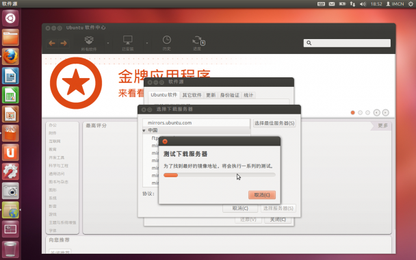Open the Workspace Switcher from the launcher

pos(10,229)
